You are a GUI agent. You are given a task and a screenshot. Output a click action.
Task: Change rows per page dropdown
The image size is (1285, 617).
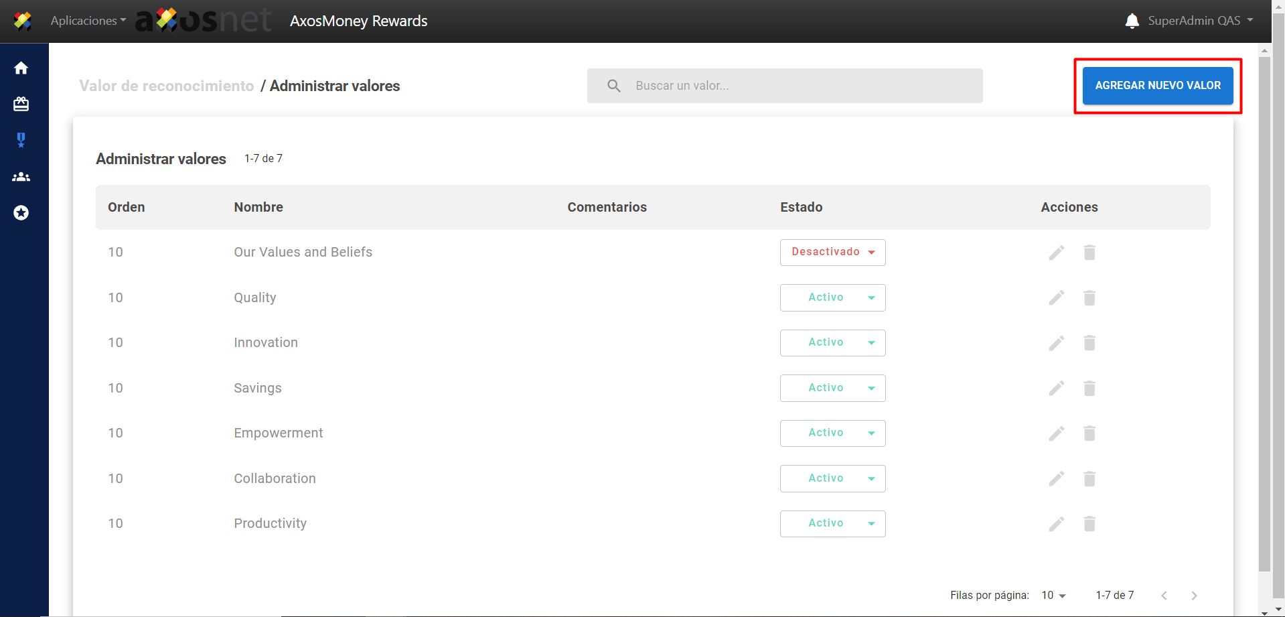[1053, 596]
